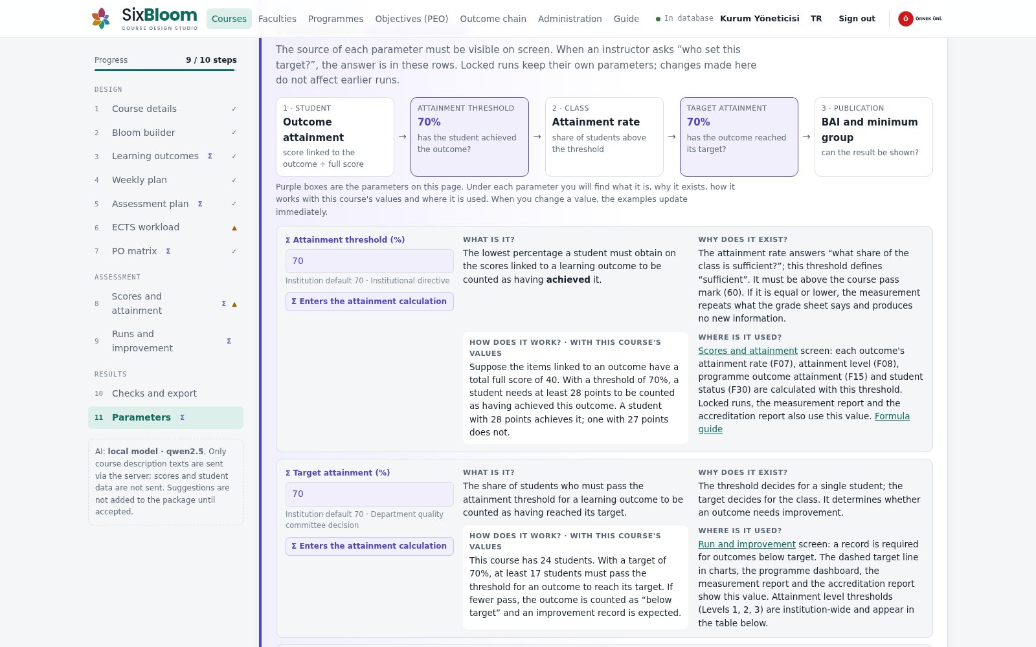Select the Parameters step in the sidebar
This screenshot has height=647, width=1036.
click(x=166, y=417)
